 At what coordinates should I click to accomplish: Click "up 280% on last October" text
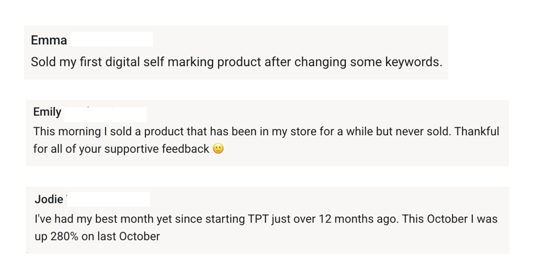tap(97, 237)
